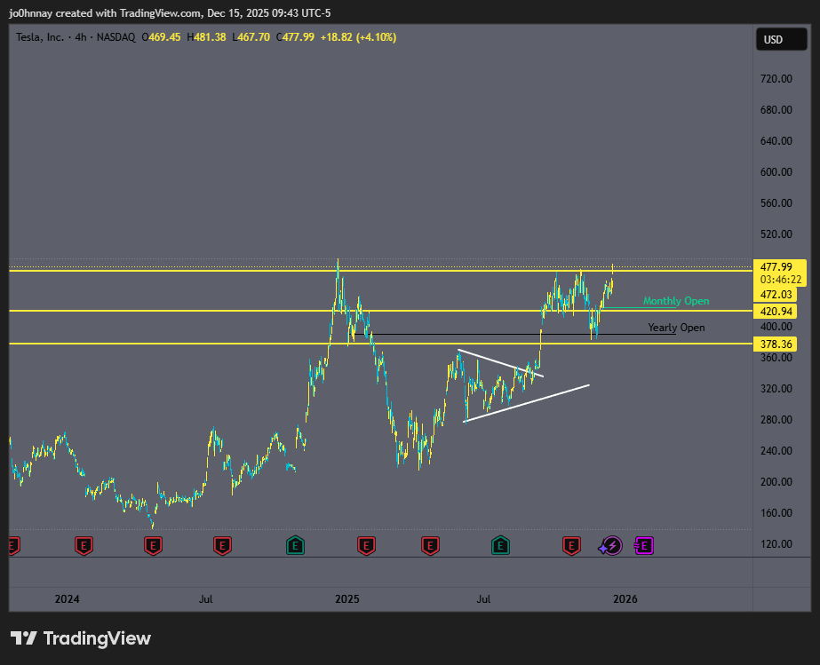820x665 pixels.
Task: Click the Tesla, Inc. symbol title
Action: (x=40, y=37)
